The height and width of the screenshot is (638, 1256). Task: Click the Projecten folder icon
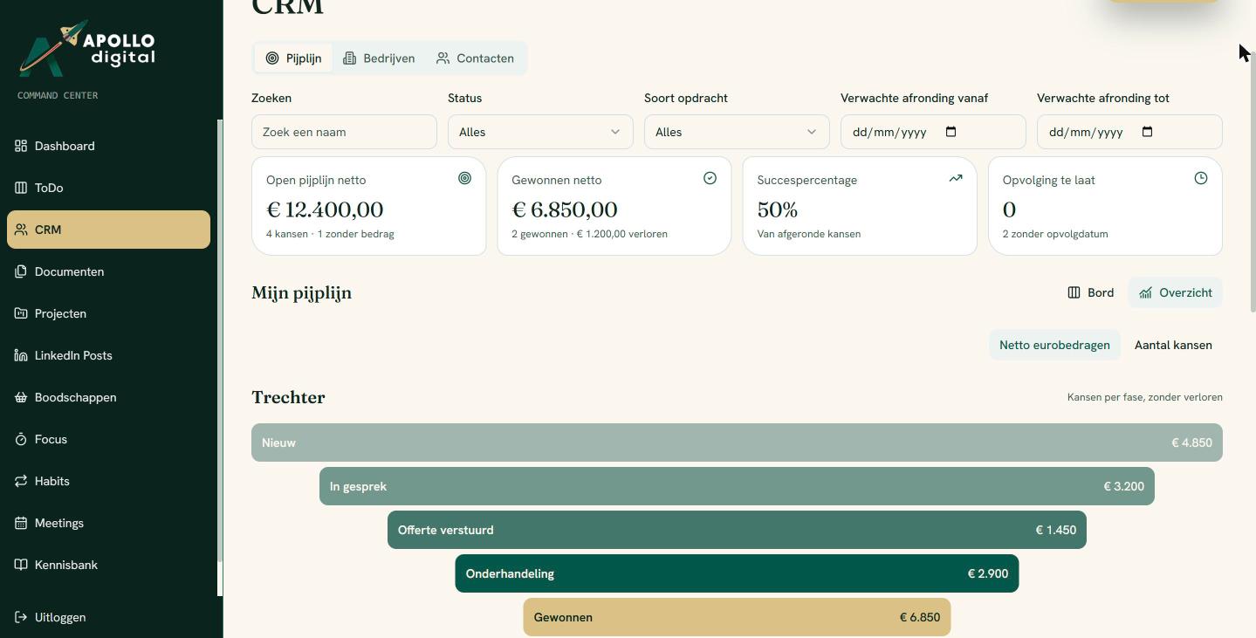tap(21, 313)
